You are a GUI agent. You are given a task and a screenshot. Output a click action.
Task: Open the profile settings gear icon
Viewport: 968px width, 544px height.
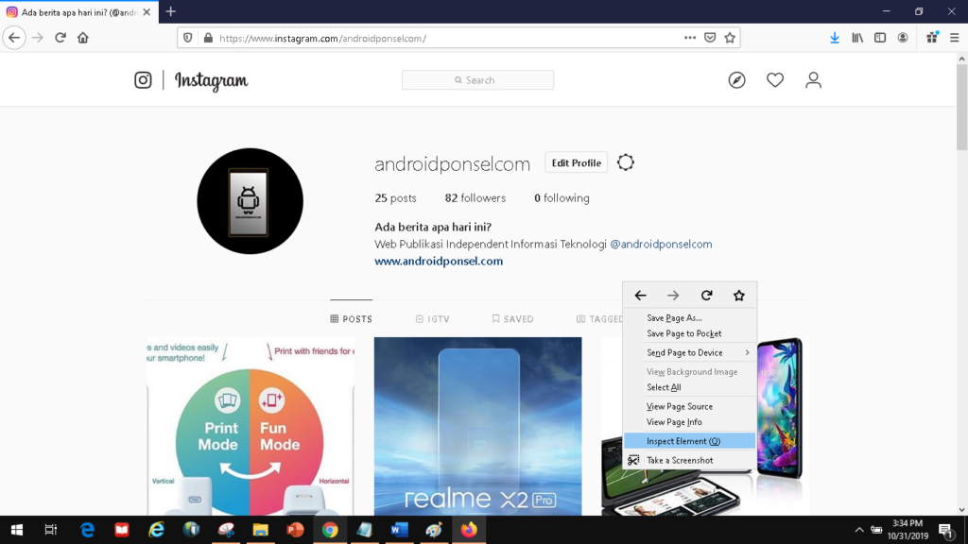[x=626, y=162]
